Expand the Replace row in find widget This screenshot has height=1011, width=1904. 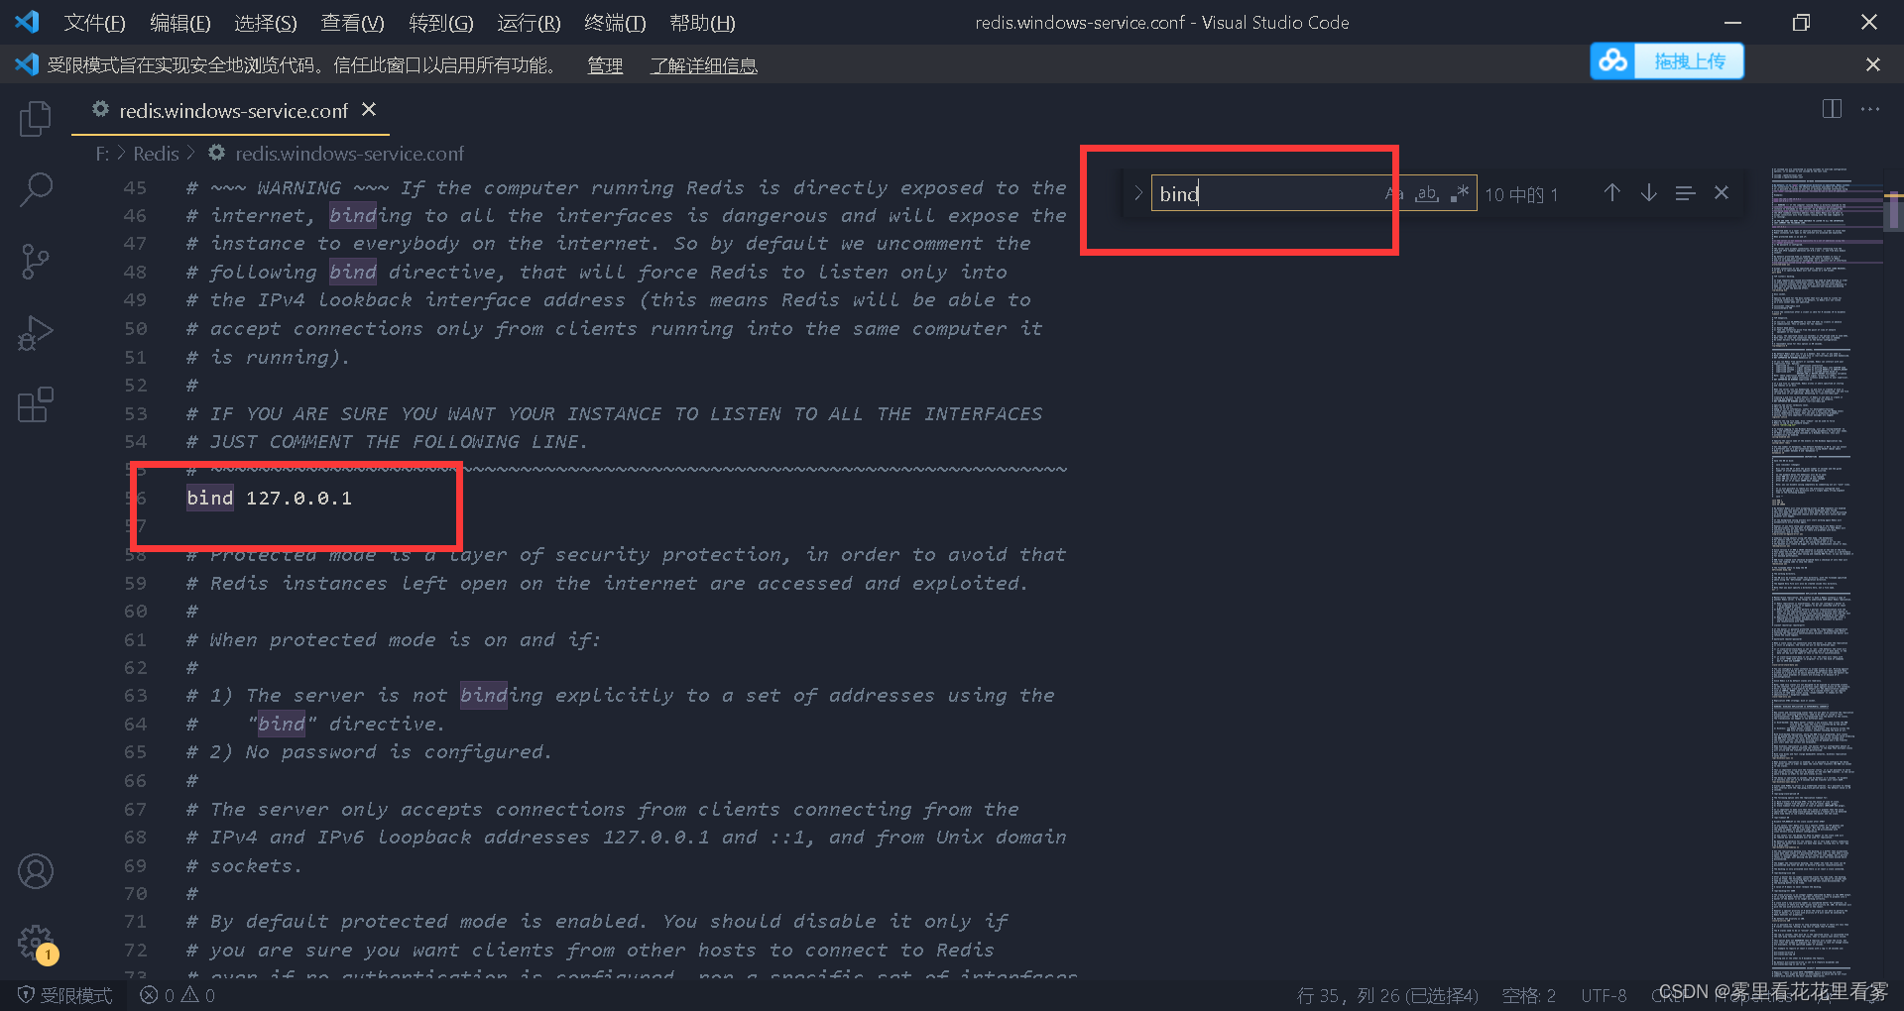pyautogui.click(x=1138, y=193)
